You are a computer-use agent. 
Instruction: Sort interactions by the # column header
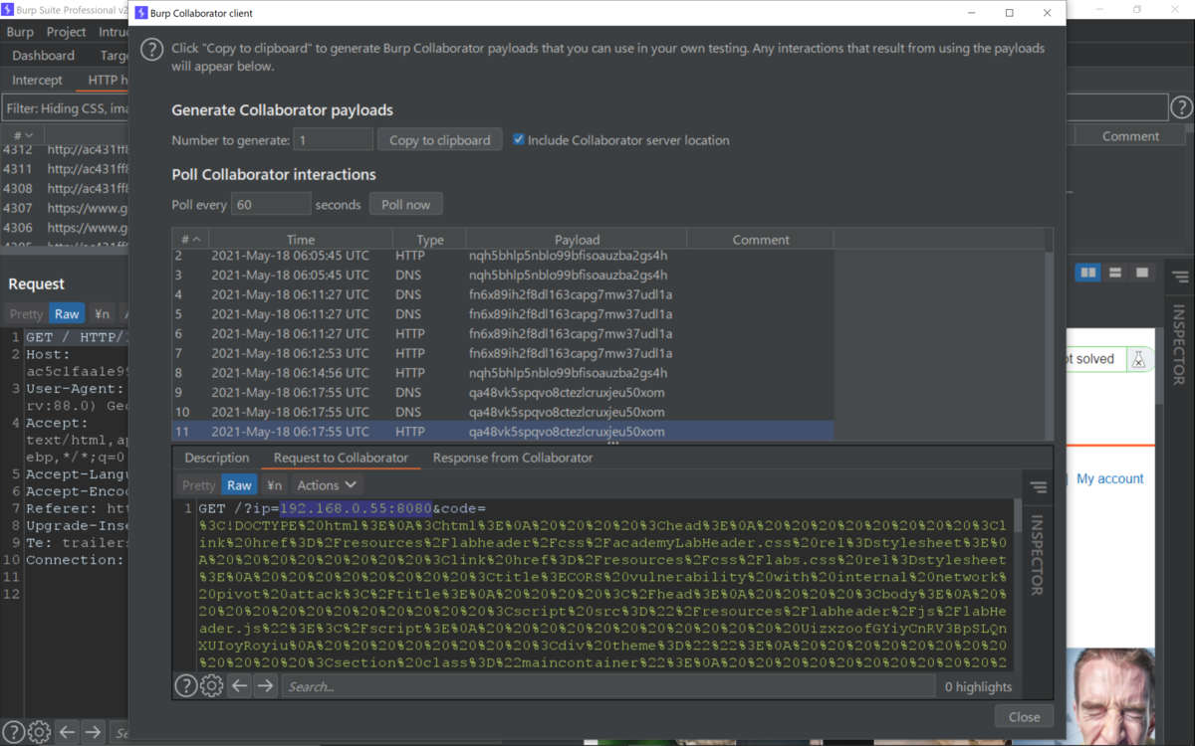189,240
